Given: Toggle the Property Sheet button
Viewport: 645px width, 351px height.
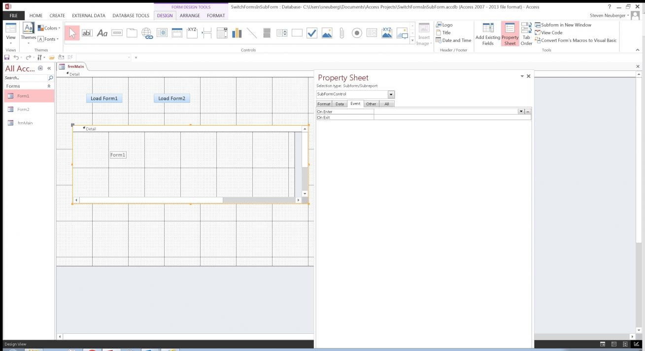Looking at the screenshot, I should [x=510, y=34].
